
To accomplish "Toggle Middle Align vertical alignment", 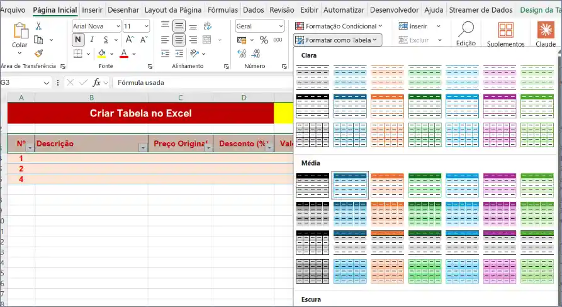I will tap(179, 26).
